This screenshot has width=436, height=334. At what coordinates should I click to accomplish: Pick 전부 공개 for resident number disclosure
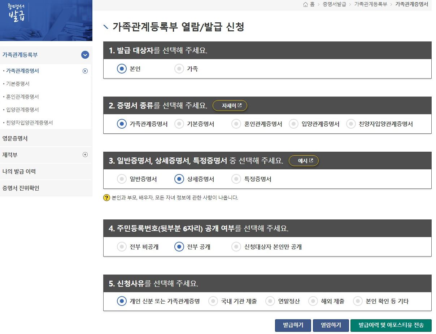coord(179,247)
